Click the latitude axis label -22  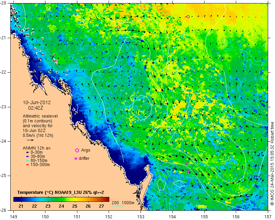click(x=3, y=72)
